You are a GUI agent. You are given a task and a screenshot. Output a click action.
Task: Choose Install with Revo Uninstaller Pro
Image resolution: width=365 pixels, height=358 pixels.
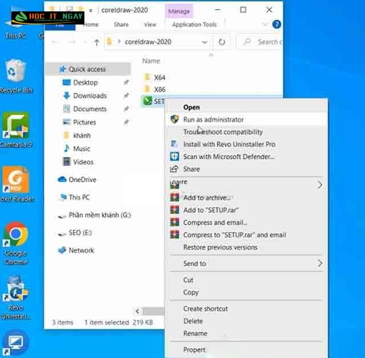pyautogui.click(x=246, y=144)
